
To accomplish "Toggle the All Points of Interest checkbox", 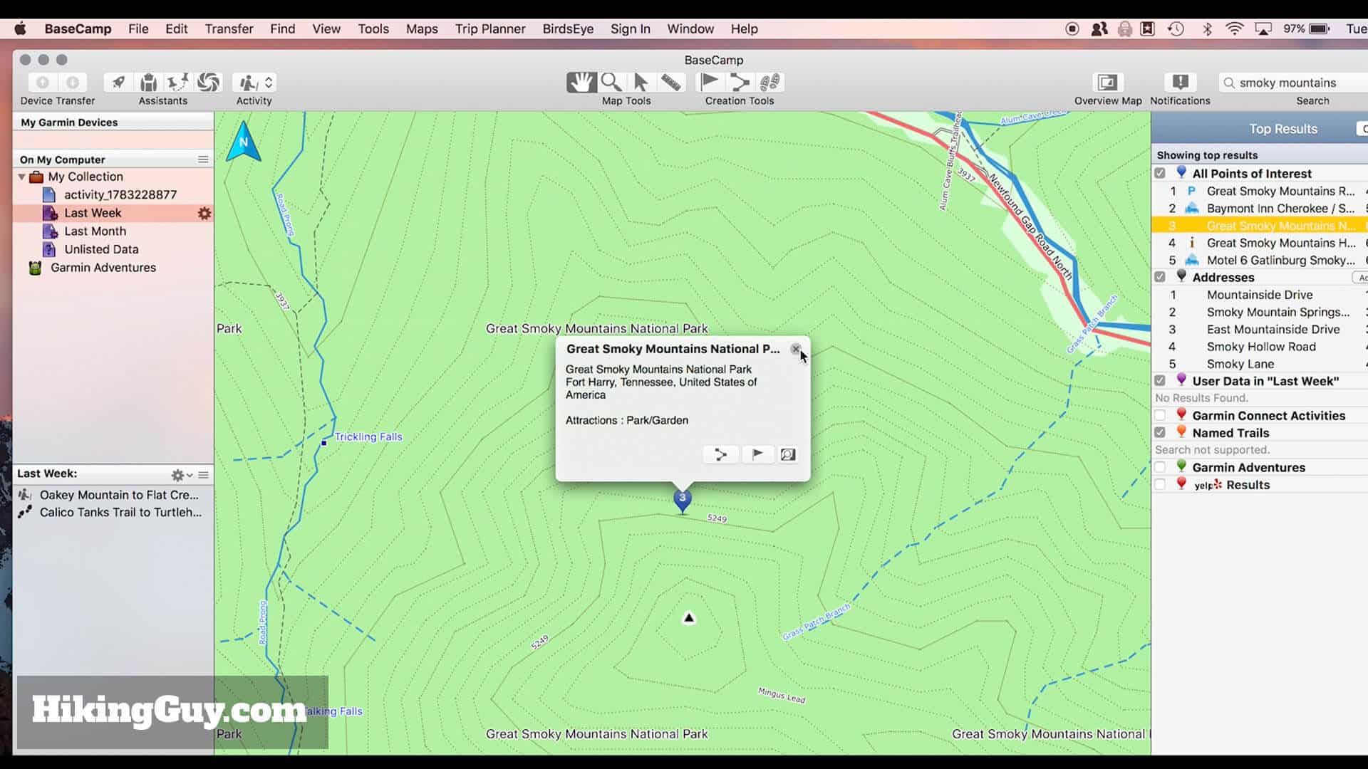I will coord(1160,173).
